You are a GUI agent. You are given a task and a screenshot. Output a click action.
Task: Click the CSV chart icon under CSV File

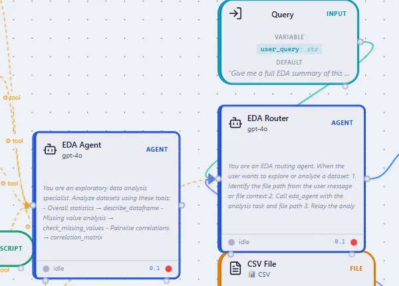[x=251, y=274]
